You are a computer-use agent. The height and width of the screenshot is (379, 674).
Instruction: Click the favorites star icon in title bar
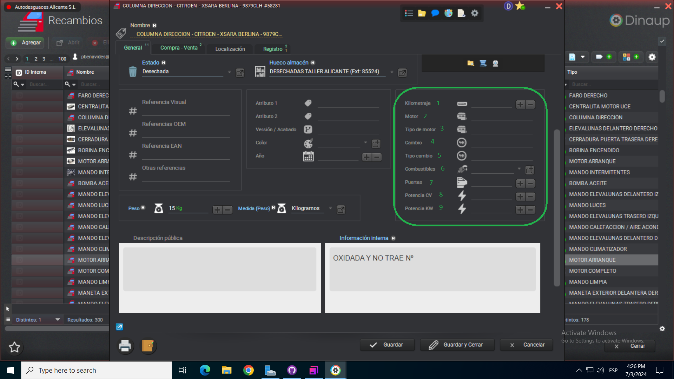(x=520, y=6)
